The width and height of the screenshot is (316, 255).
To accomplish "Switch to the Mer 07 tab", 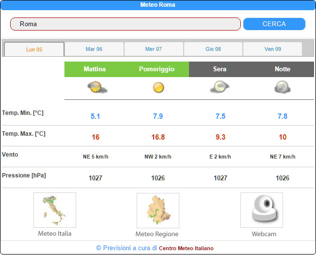I will [154, 49].
